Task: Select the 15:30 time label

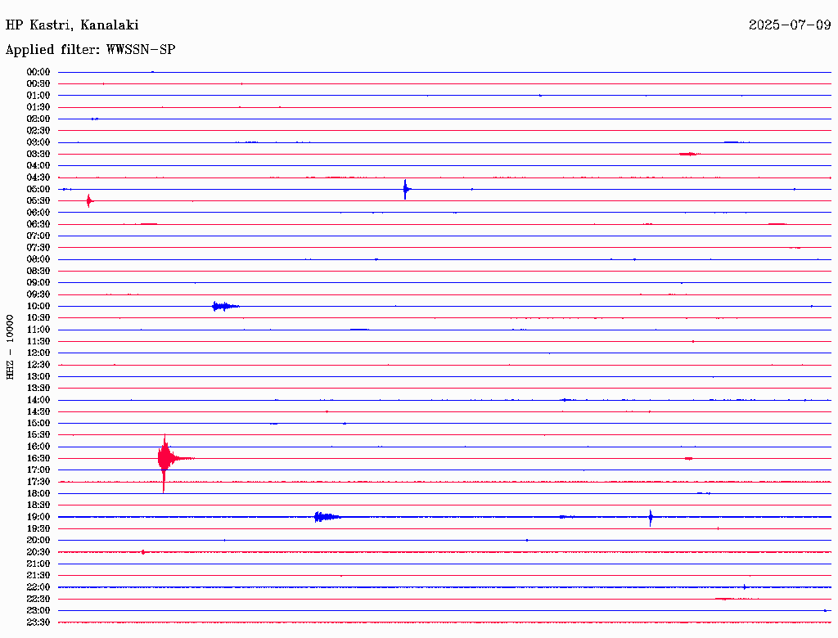Action: pos(38,435)
